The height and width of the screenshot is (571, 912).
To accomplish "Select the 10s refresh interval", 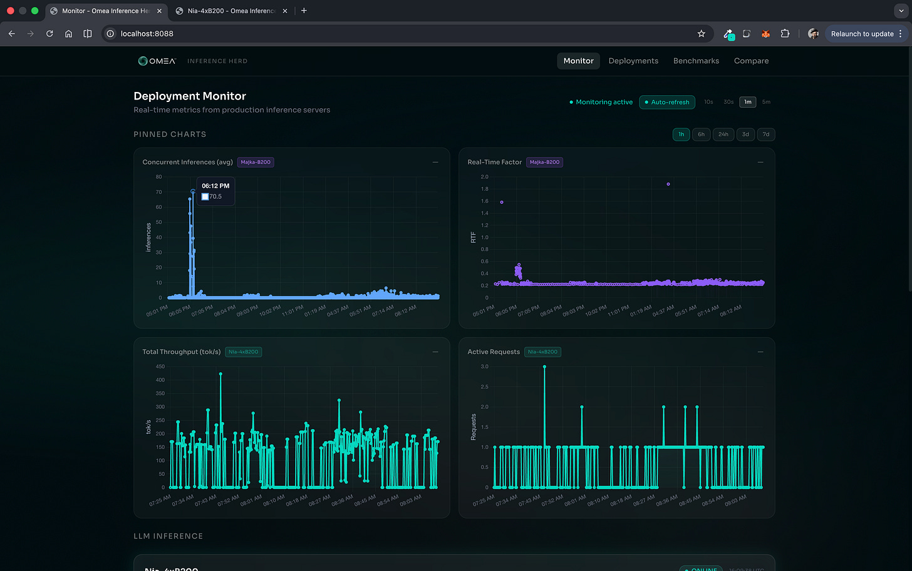I will coord(708,102).
